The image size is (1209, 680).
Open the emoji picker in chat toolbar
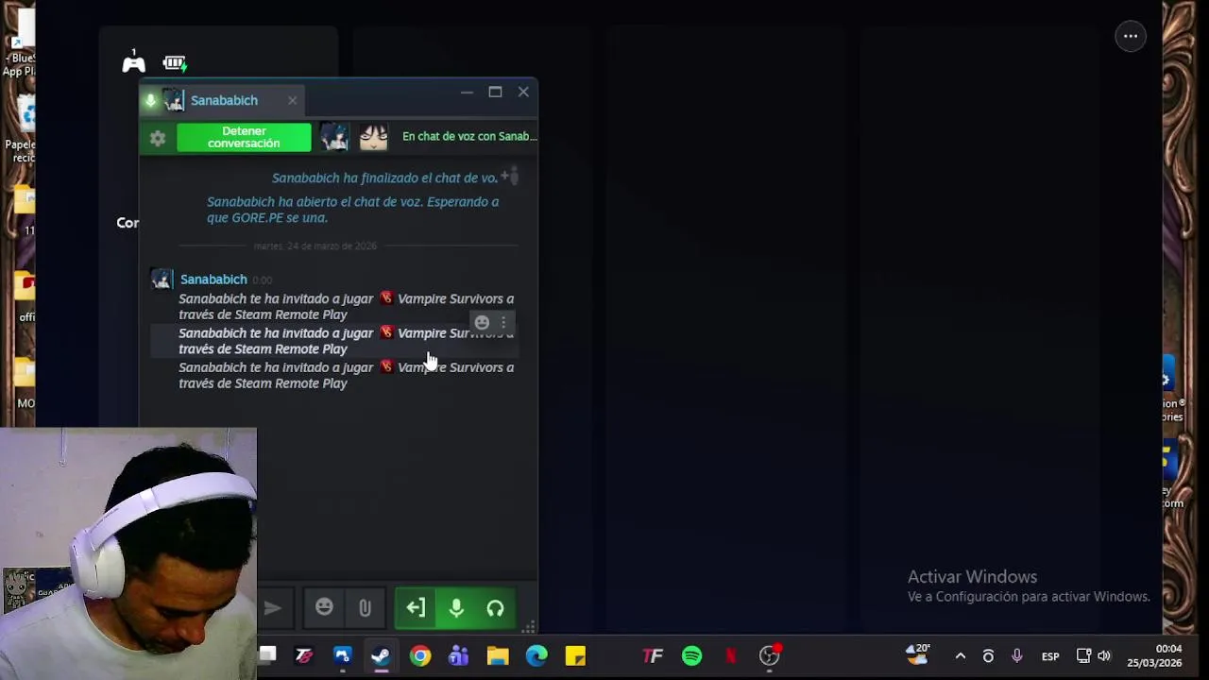324,607
